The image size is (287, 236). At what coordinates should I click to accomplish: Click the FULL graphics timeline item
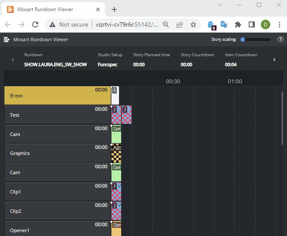[x=116, y=153]
